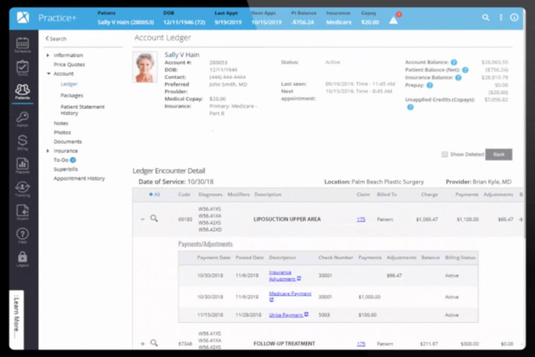Collapse the Liposuction Upper Area row
Image resolution: width=535 pixels, height=357 pixels.
click(x=143, y=219)
